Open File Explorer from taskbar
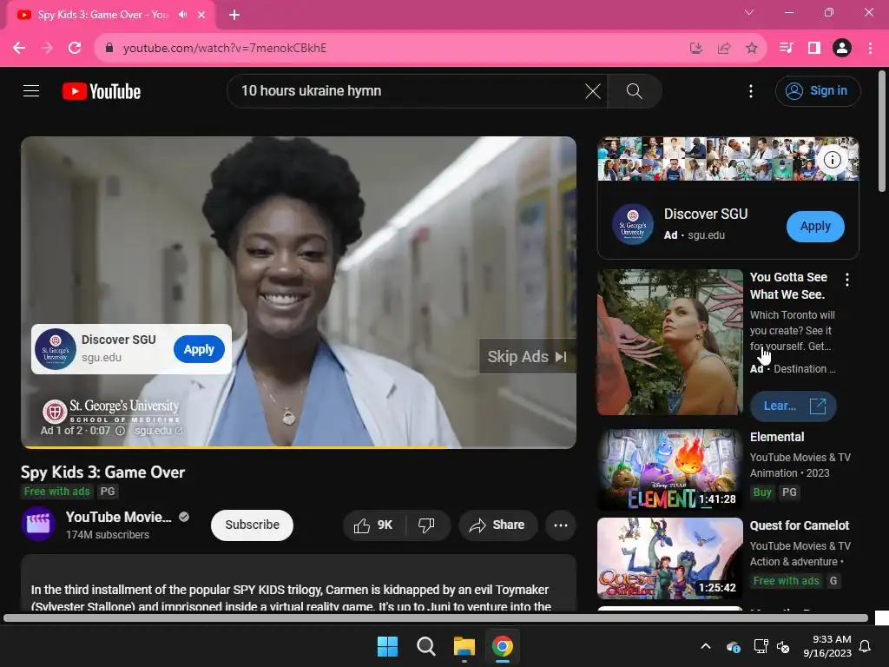Viewport: 889px width, 667px height. (464, 646)
